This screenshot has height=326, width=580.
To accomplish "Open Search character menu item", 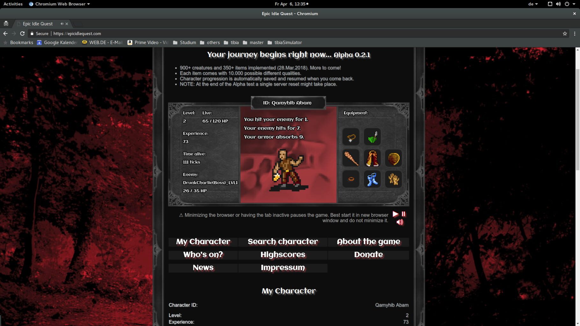I will 283,242.
